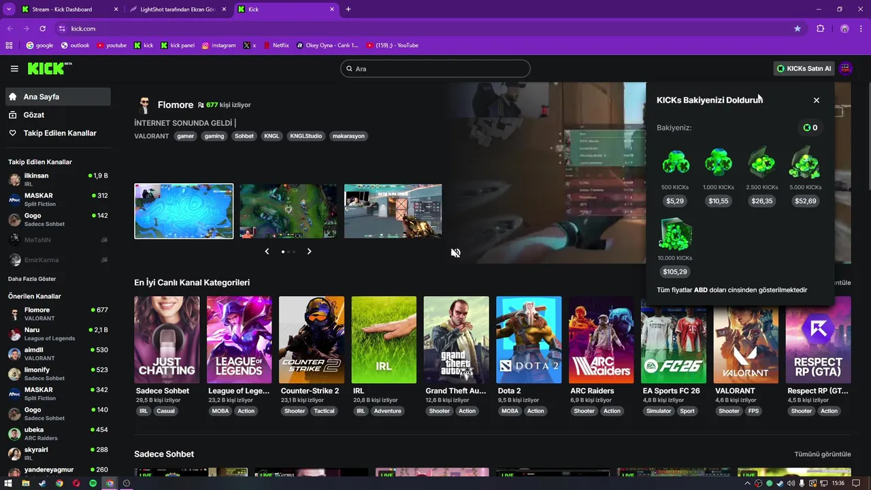Close the KICKs balance popup
This screenshot has height=490, width=871.
[817, 100]
